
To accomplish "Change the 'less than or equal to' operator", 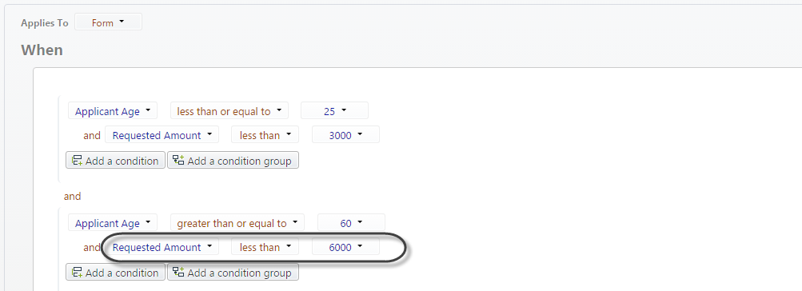I will coord(229,111).
